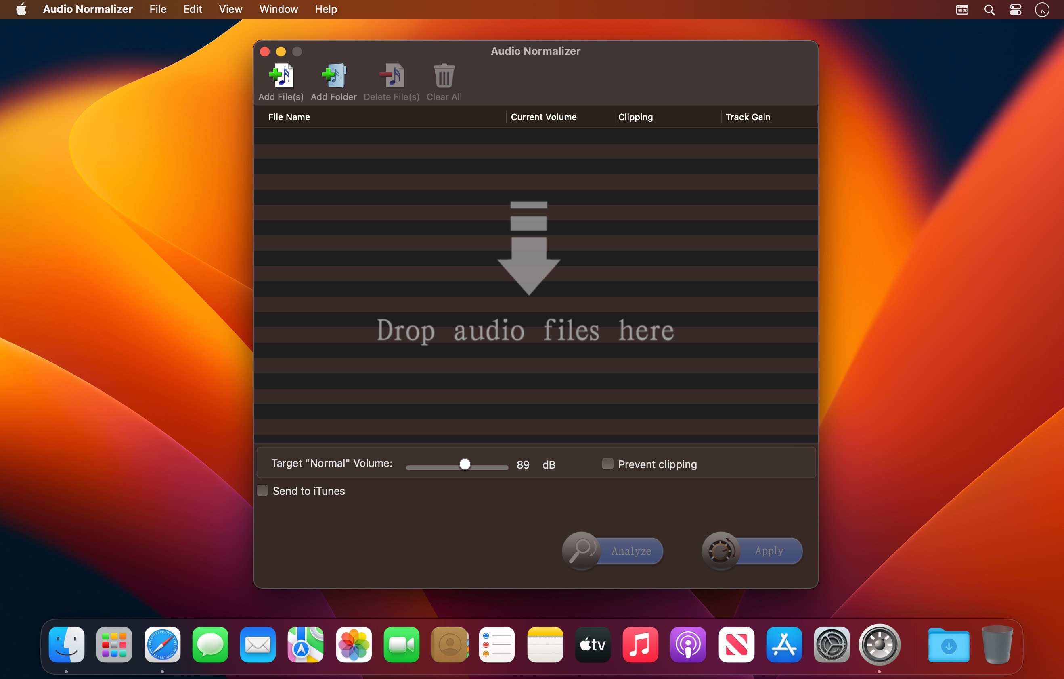Open Photos from the Dock

[354, 644]
